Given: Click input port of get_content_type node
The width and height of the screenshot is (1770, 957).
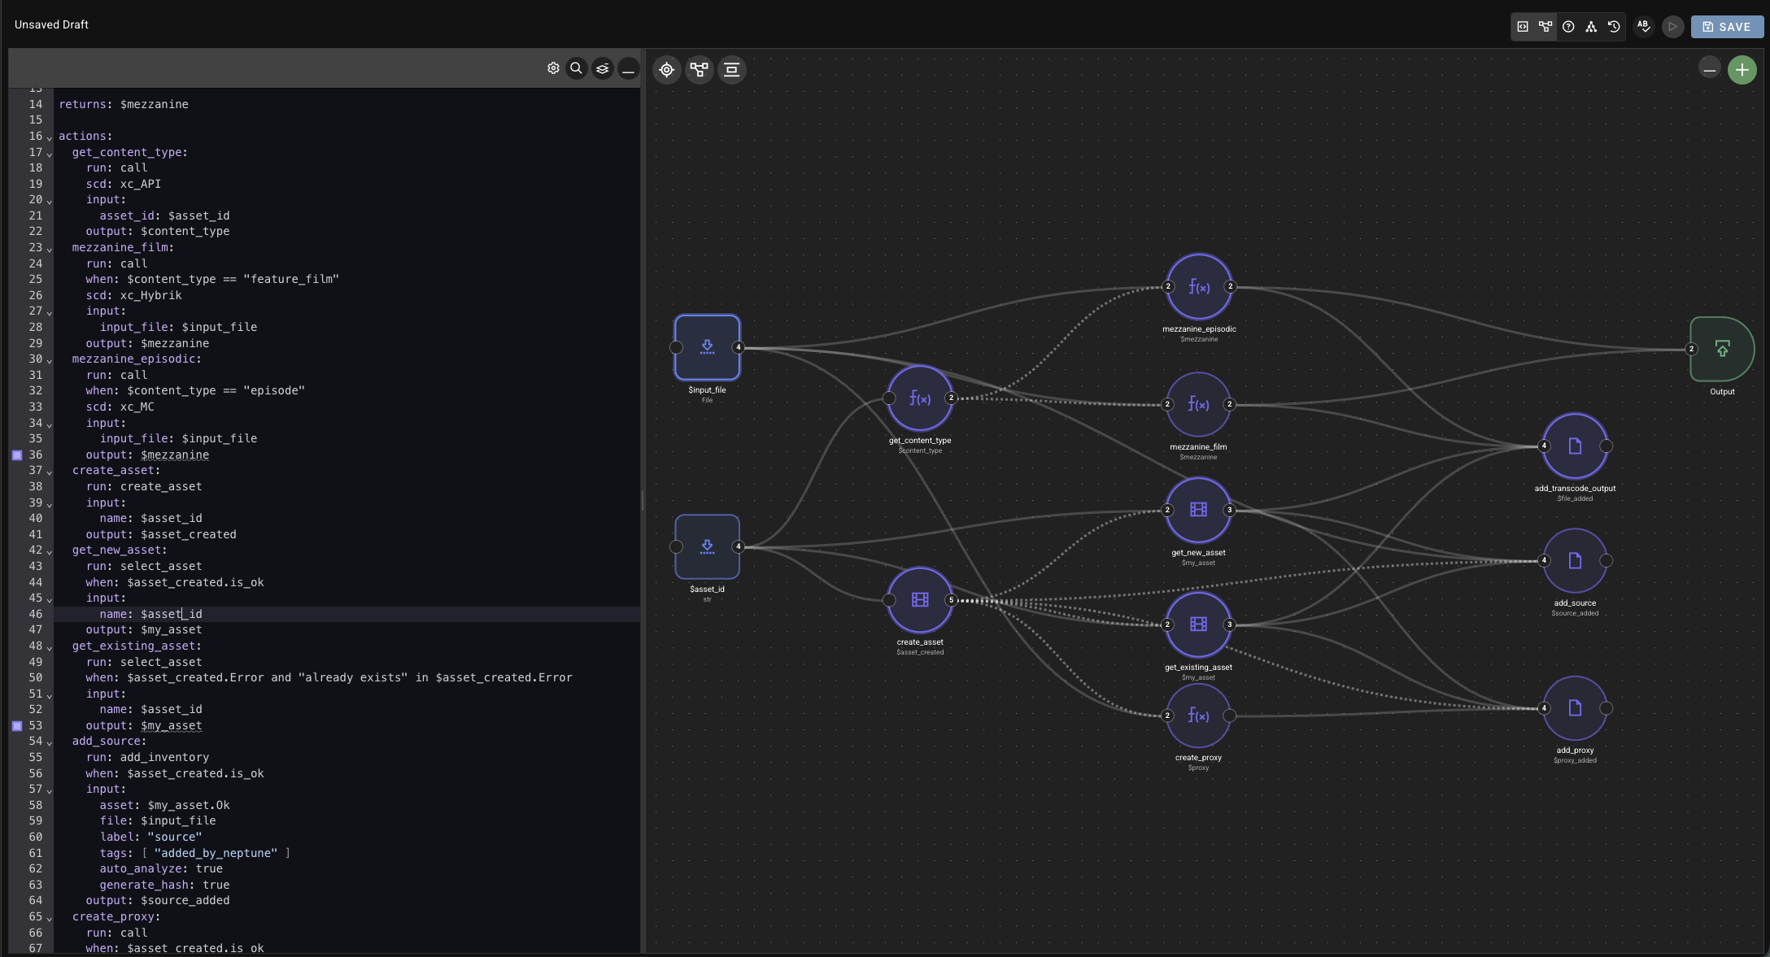Looking at the screenshot, I should 889,398.
